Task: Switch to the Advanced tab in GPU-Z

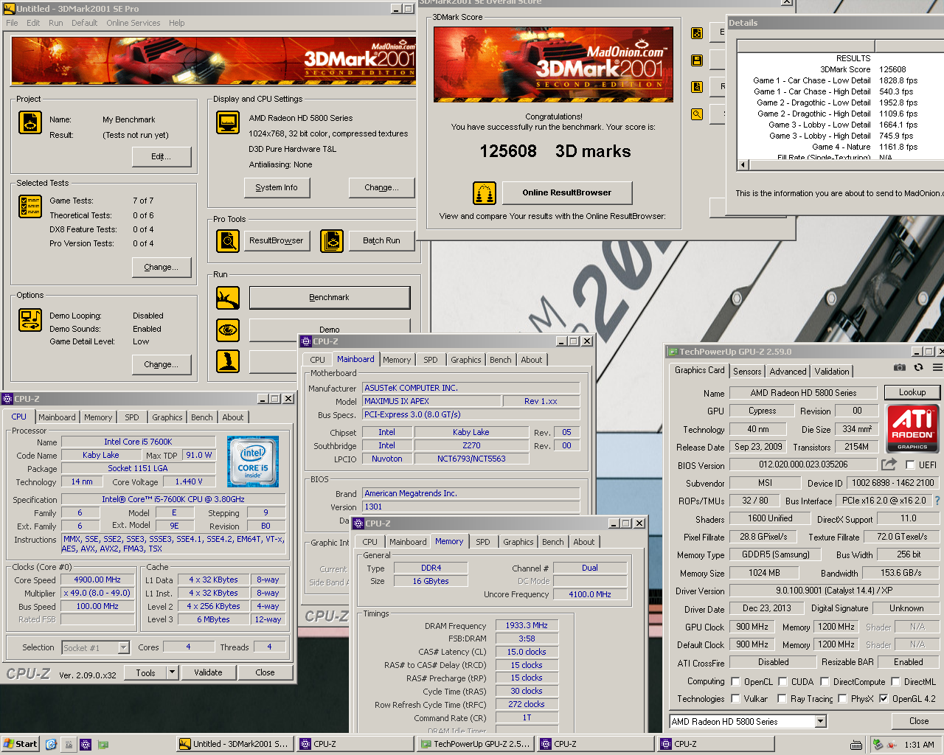Action: tap(788, 372)
